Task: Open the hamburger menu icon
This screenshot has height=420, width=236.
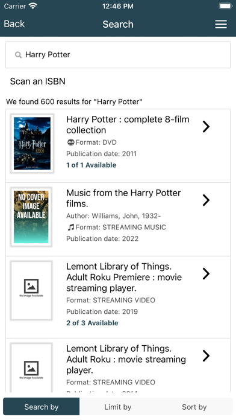Action: coord(221,24)
